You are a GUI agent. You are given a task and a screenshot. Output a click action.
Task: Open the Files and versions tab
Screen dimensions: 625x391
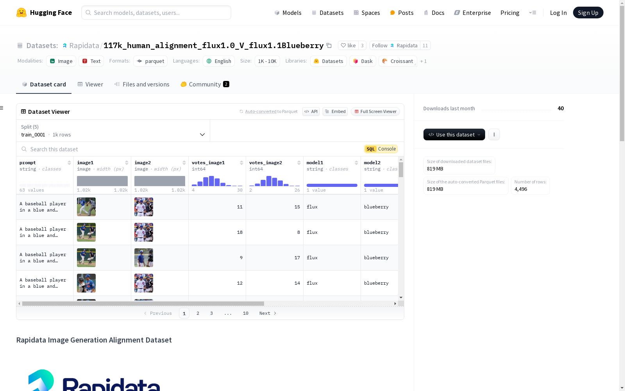pos(142,84)
